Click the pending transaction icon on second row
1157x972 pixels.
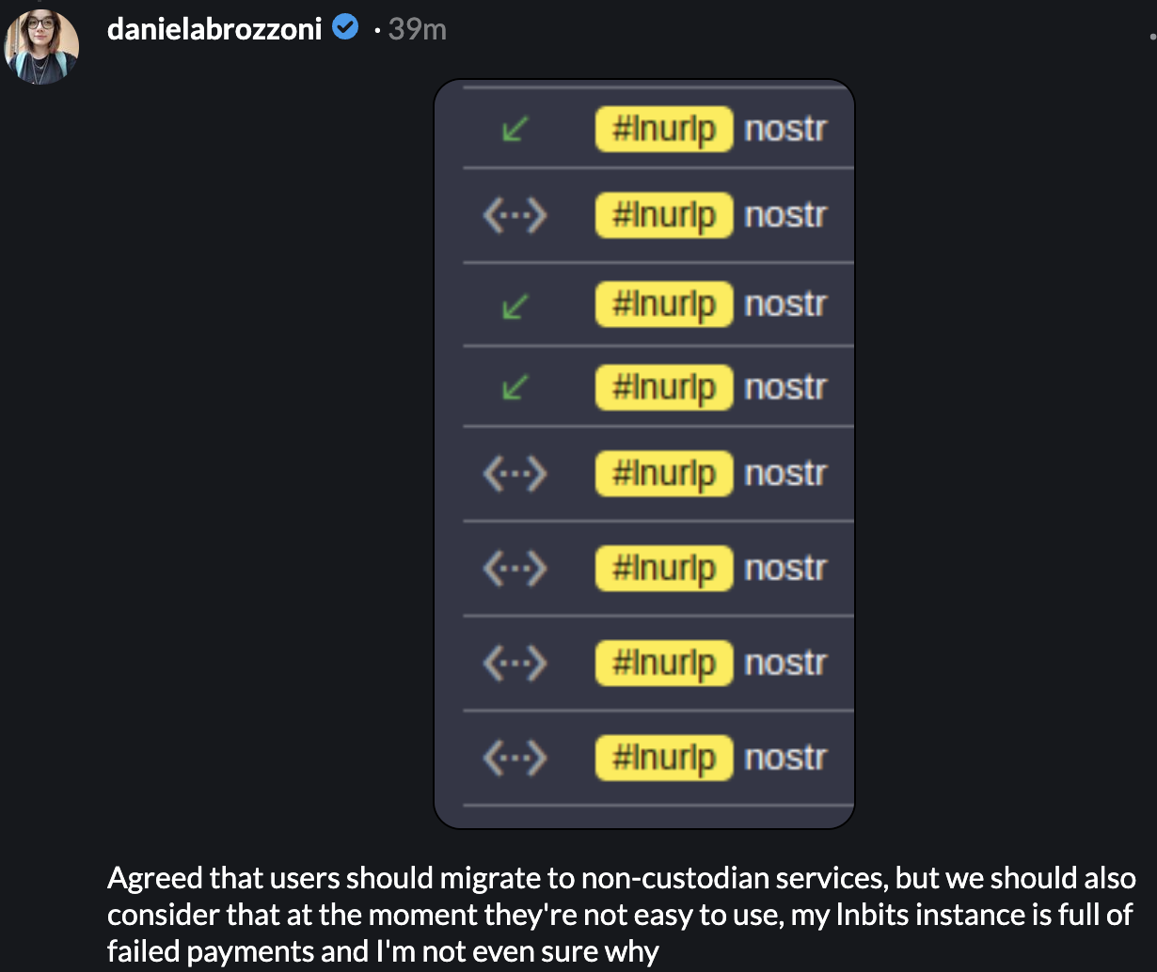coord(515,214)
